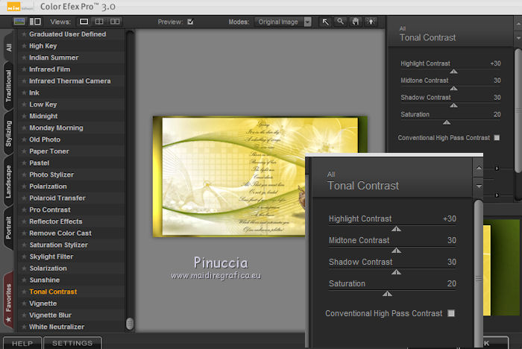Toggle the Preview checkbox

pyautogui.click(x=190, y=22)
